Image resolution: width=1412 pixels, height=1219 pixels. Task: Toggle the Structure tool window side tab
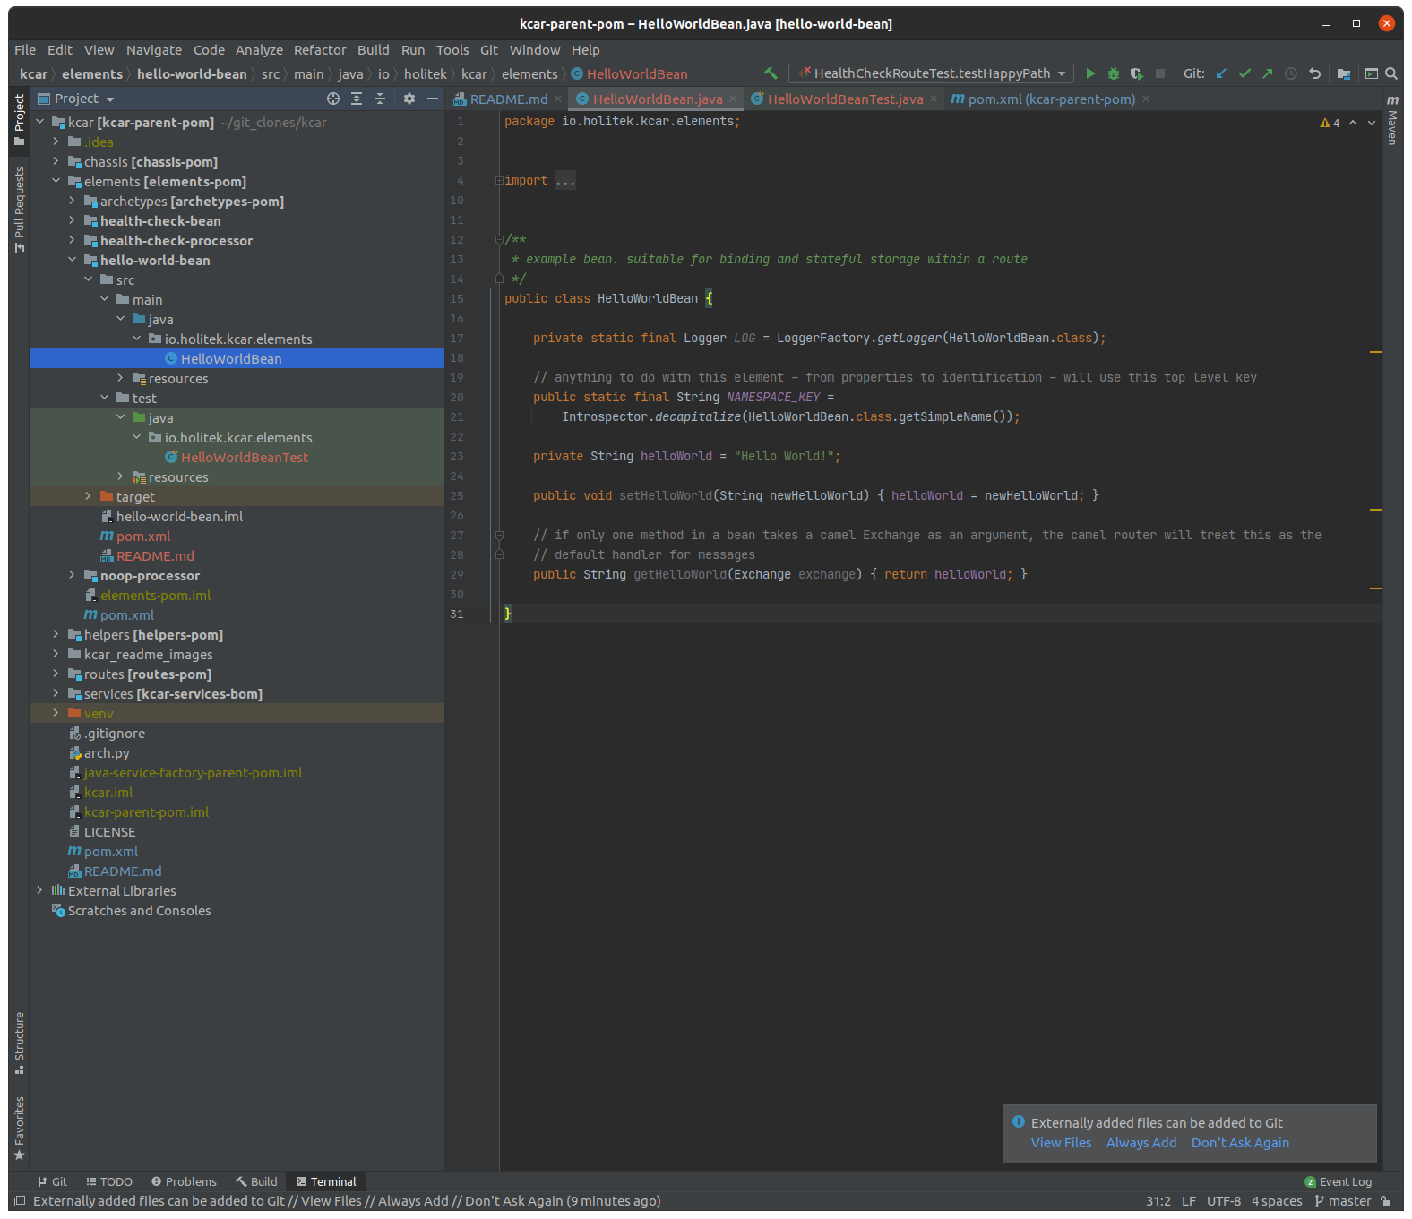click(x=19, y=1043)
